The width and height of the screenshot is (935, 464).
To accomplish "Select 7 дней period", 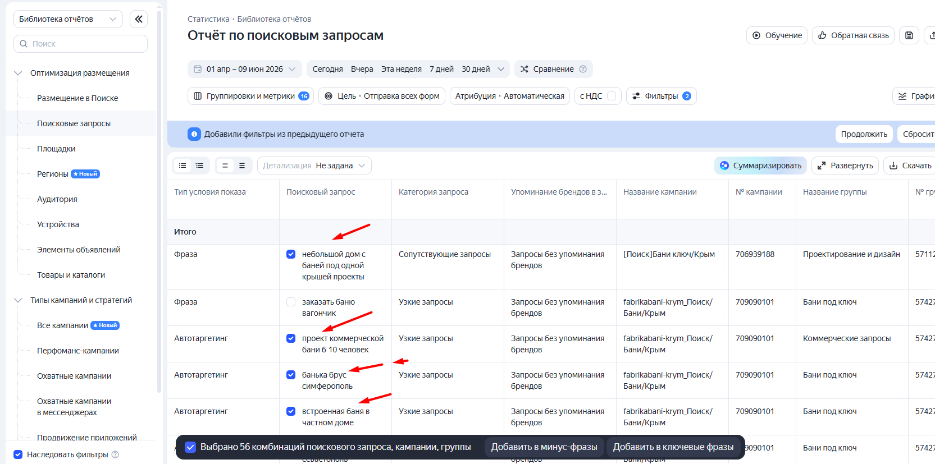I will (441, 69).
